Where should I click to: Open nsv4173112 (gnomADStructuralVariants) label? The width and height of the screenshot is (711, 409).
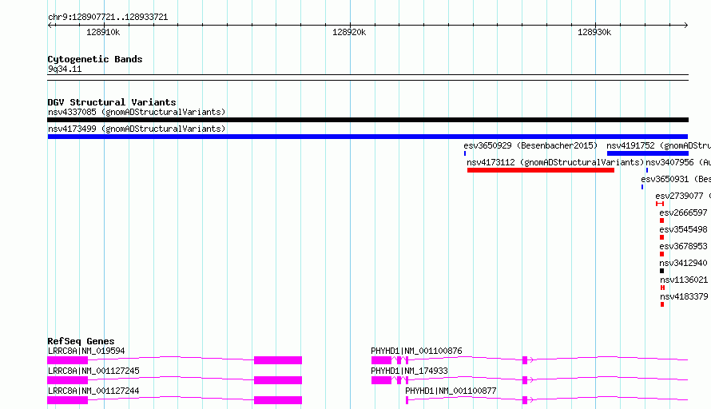point(555,162)
